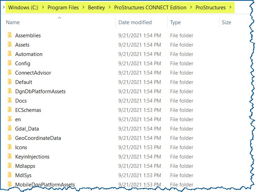Navigate to ProStructures CONNECT Edition breadcrumb
The height and width of the screenshot is (192, 256).
click(150, 7)
